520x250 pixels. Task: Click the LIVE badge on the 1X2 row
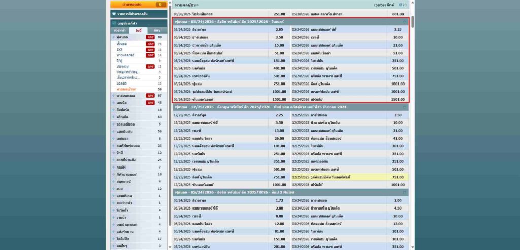pos(150,50)
